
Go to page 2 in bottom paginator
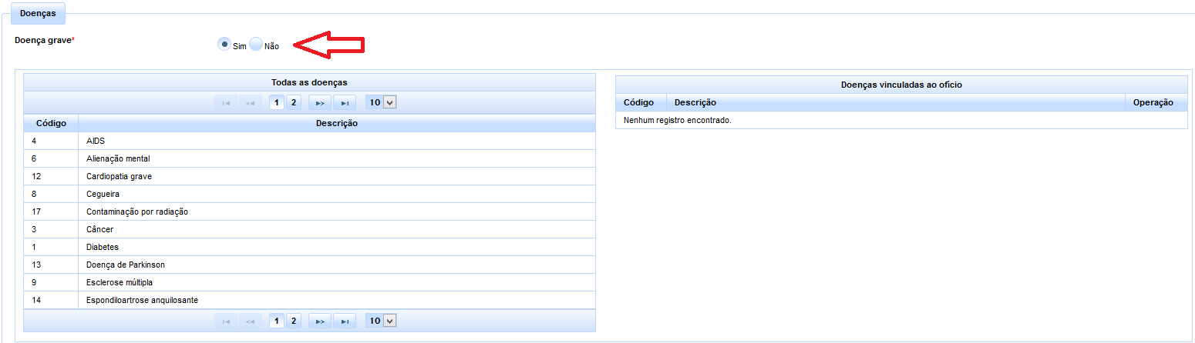(x=293, y=321)
